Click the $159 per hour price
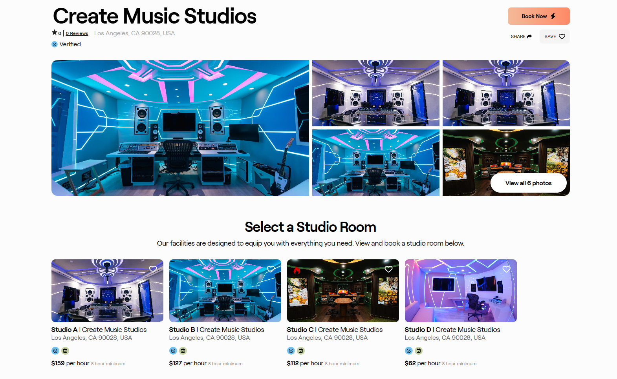 tap(70, 363)
